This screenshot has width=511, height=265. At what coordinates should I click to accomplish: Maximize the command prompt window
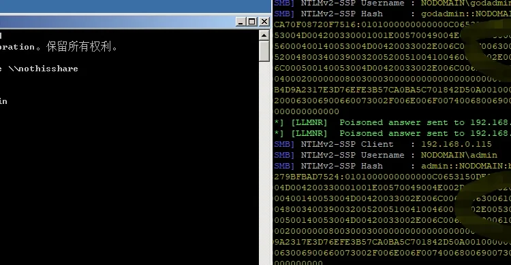(252, 22)
